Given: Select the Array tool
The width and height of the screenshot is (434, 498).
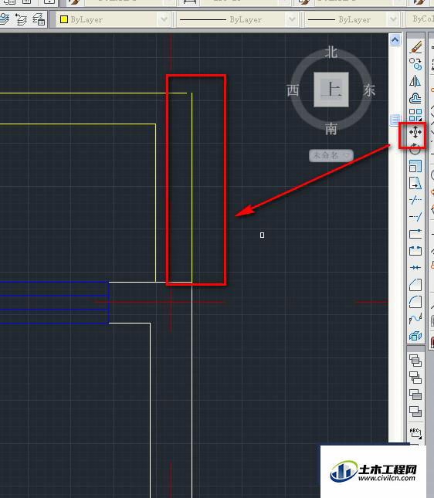Looking at the screenshot, I should pos(415,115).
